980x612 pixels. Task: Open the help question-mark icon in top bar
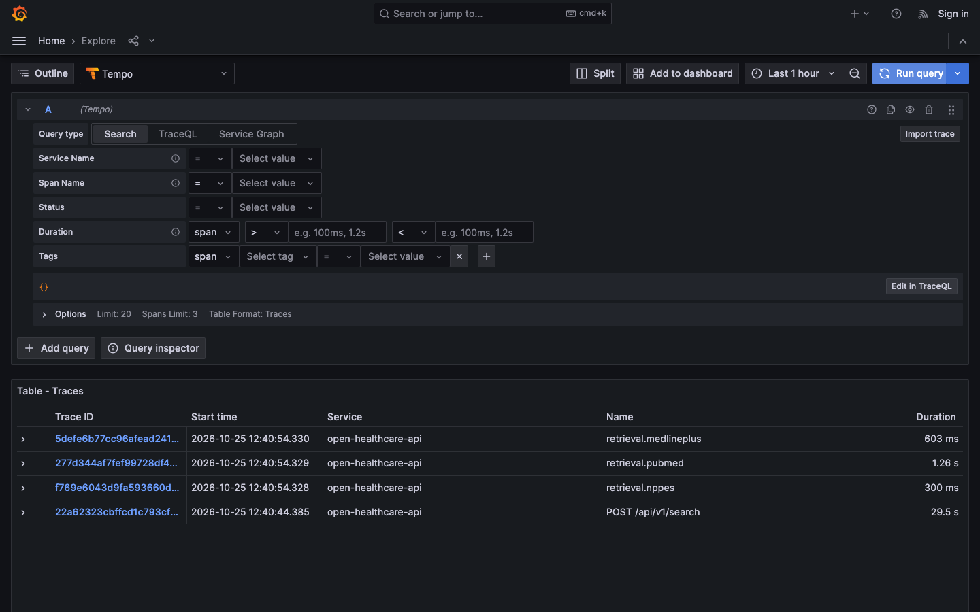pos(896,14)
